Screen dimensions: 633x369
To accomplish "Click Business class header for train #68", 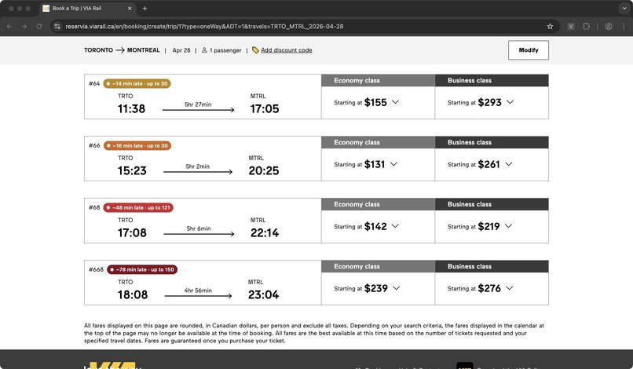I will (x=492, y=204).
